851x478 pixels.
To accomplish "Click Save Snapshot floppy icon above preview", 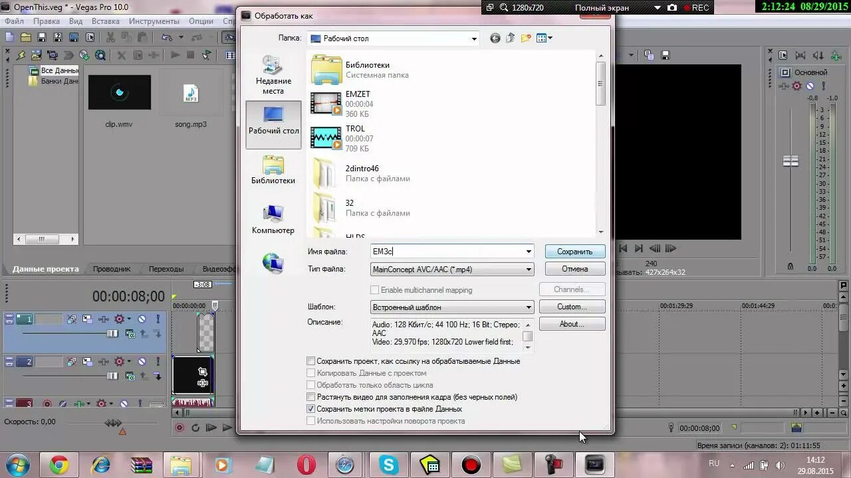I will [x=665, y=55].
